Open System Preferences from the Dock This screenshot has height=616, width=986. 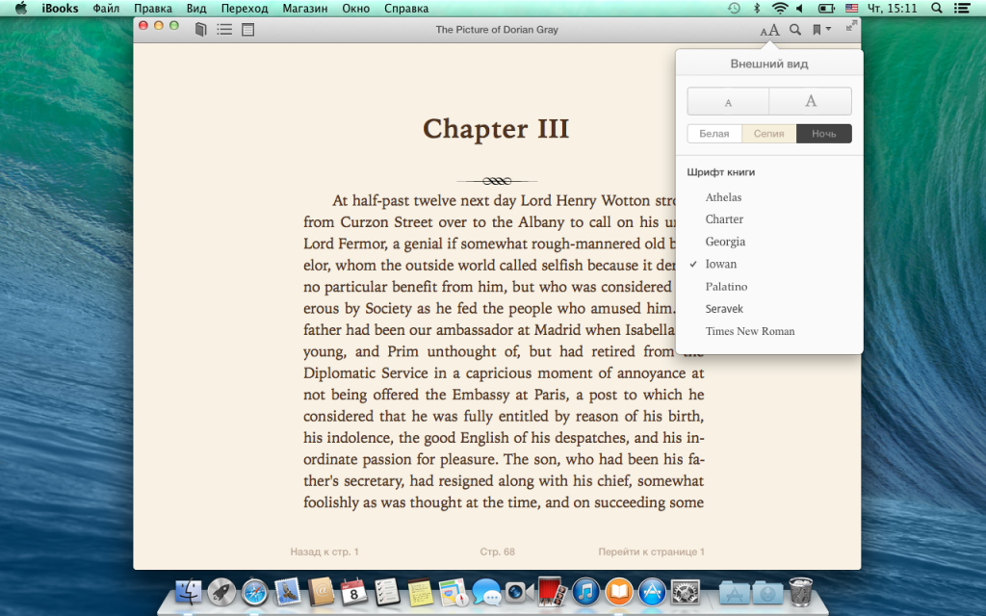[x=686, y=592]
